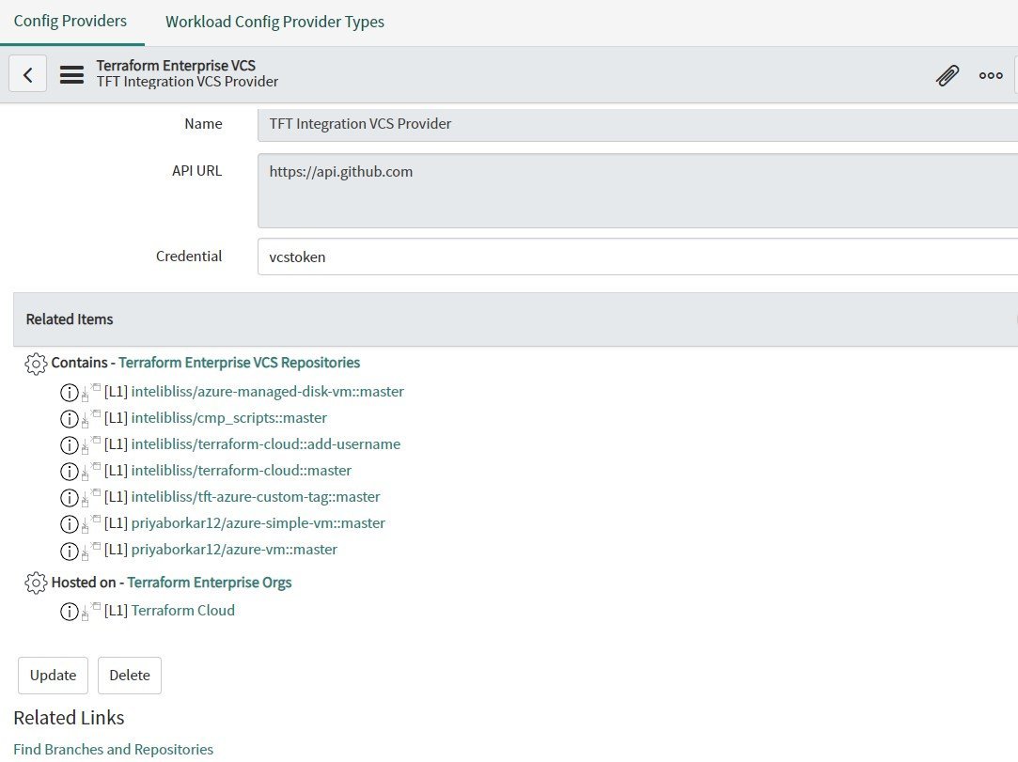Show info for intelibliss/cmp_scripts::master
Viewport: 1018px width, 762px height.
69,419
